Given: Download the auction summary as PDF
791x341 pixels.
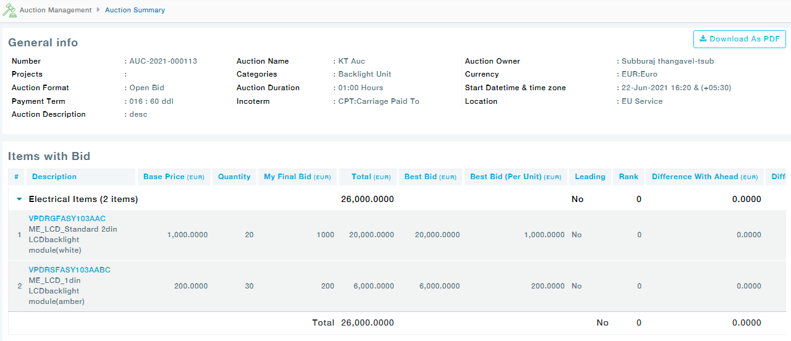Looking at the screenshot, I should pos(739,39).
